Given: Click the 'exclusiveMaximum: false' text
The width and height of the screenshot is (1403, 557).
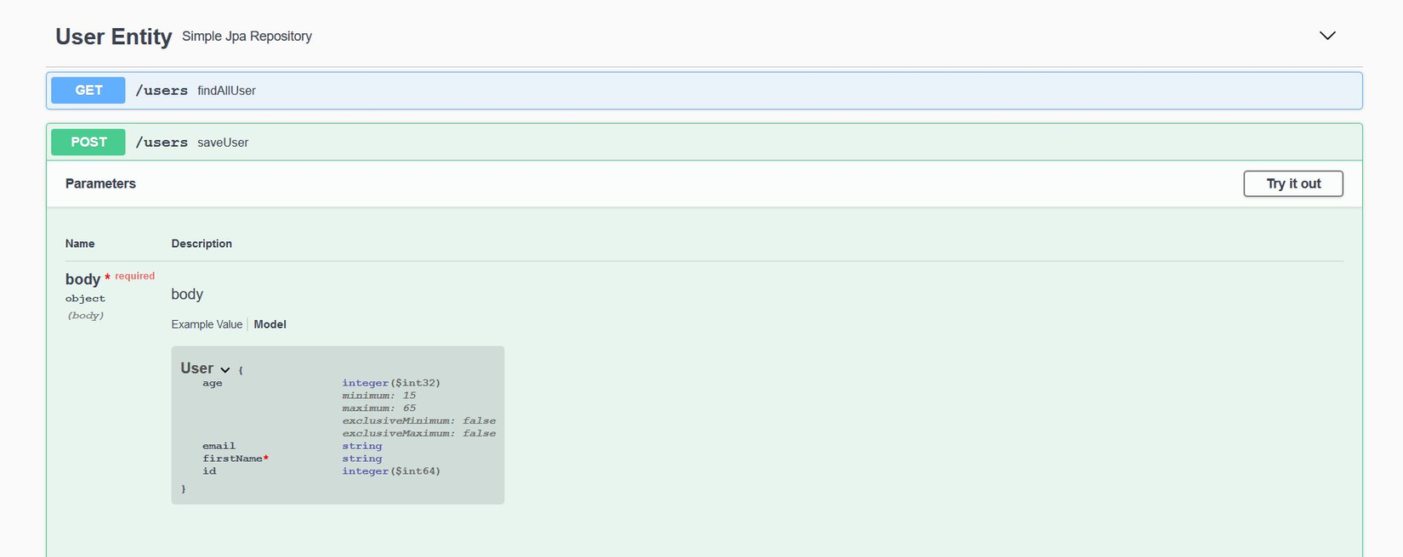Looking at the screenshot, I should click(x=419, y=434).
